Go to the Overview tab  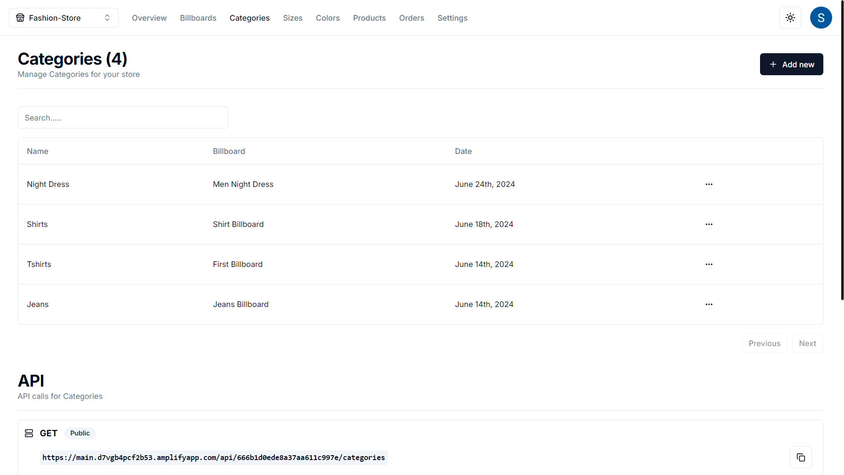(x=149, y=18)
